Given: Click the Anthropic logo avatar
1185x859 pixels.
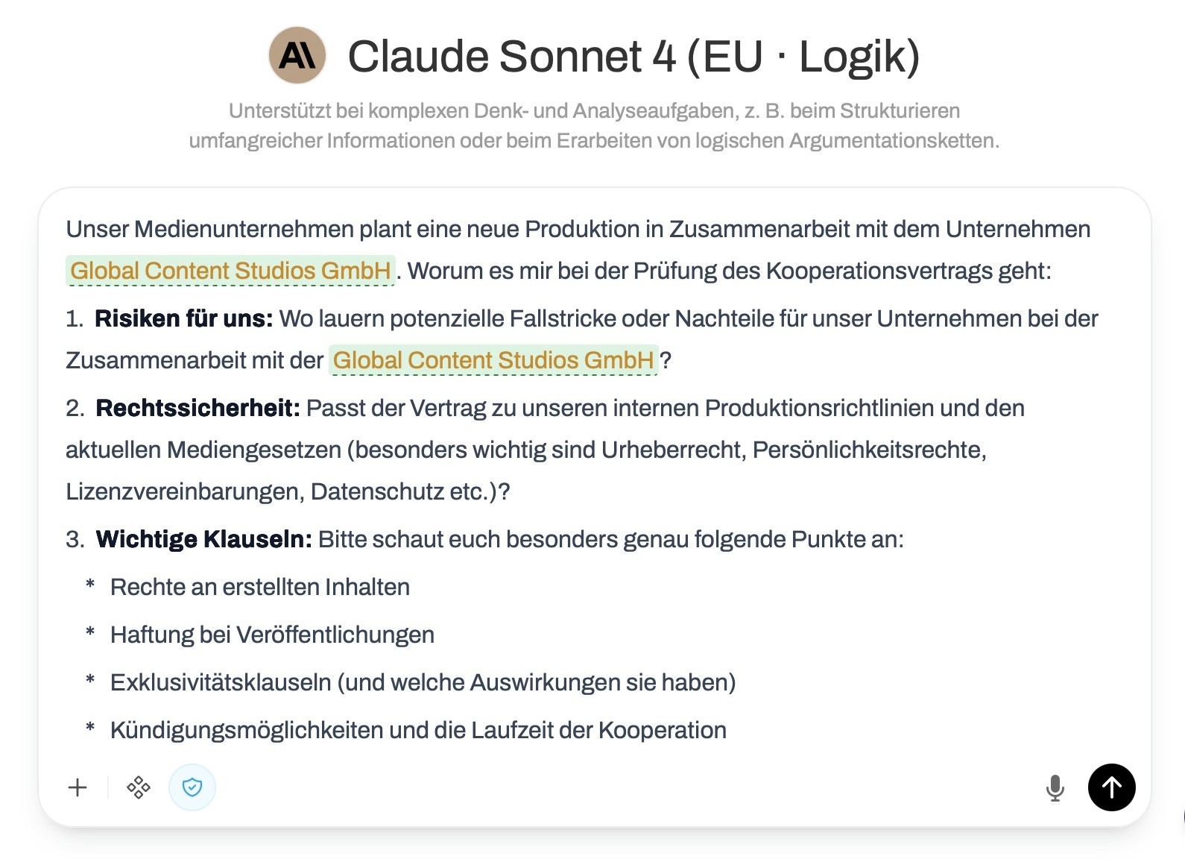Looking at the screenshot, I should (297, 55).
